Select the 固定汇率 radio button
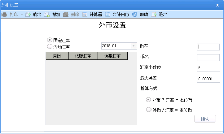Image resolution: width=224 pixels, height=134 pixels. pyautogui.click(x=50, y=40)
